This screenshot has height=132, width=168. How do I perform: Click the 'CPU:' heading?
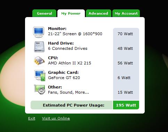(53, 58)
